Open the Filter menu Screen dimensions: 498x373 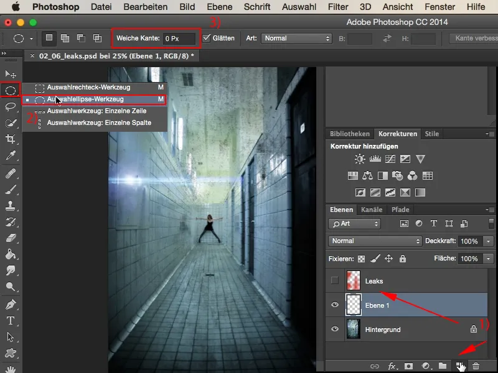click(338, 7)
